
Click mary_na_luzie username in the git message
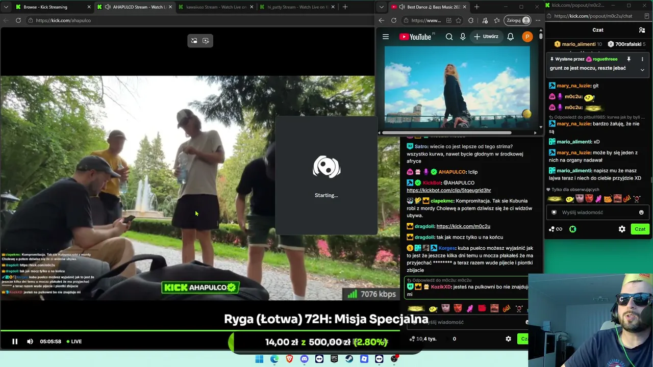pyautogui.click(x=574, y=86)
